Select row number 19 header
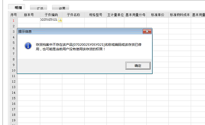Viewport: 205px width, 125px height. pos(14,120)
